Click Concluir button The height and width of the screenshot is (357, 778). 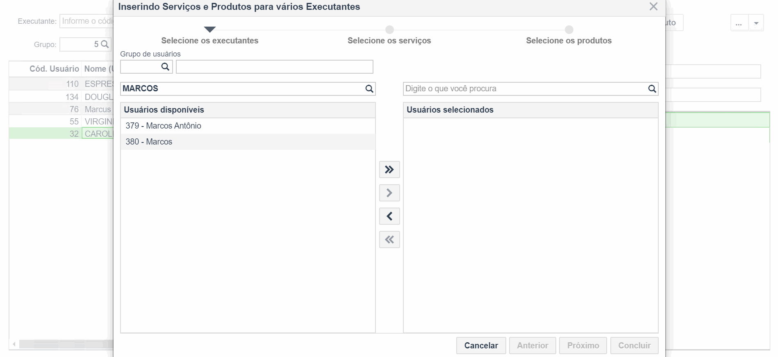pos(635,346)
